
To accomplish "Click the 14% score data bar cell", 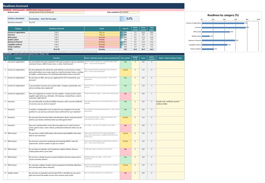I will [x=125, y=40].
